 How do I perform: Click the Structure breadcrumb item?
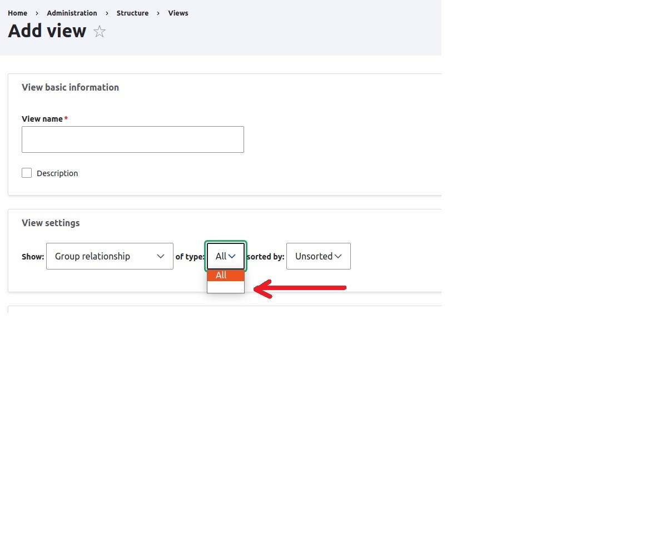point(132,13)
